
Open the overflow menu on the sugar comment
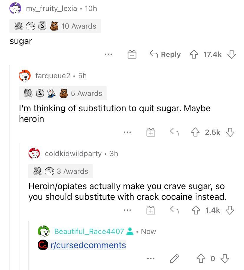108,54
